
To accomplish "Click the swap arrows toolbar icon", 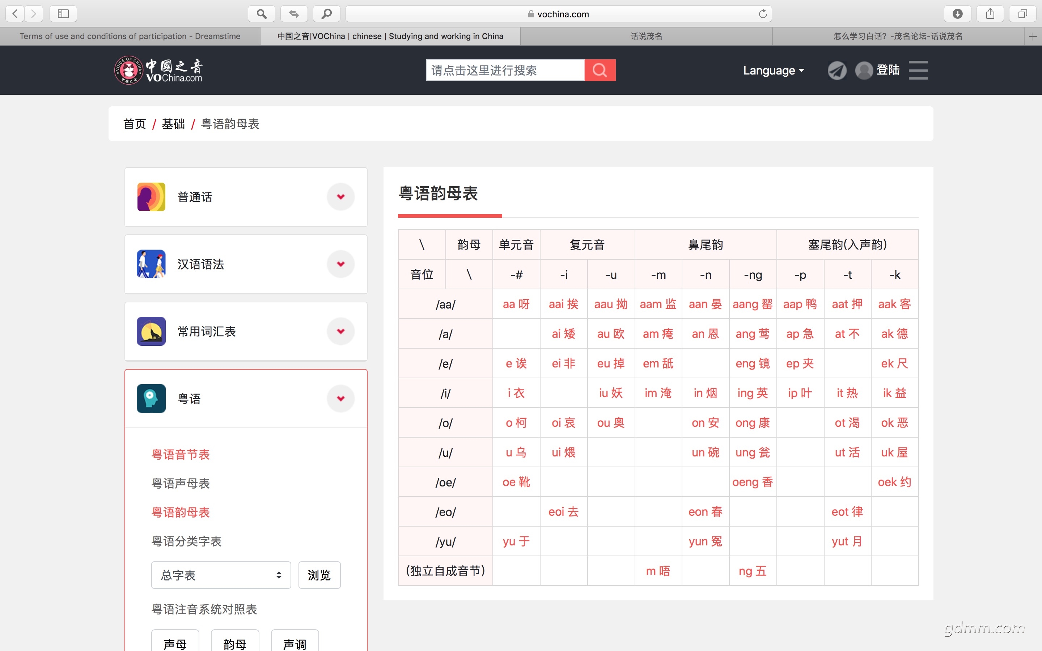I will click(294, 14).
